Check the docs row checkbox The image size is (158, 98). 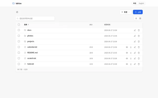tap(19, 30)
